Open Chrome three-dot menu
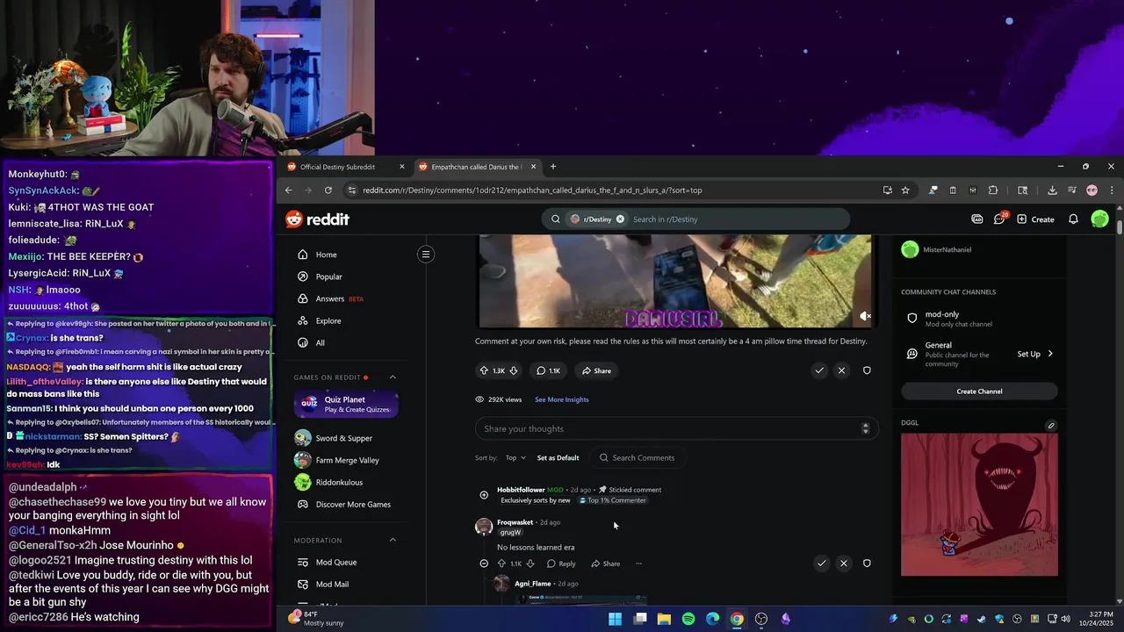Image resolution: width=1124 pixels, height=632 pixels. pos(1112,190)
